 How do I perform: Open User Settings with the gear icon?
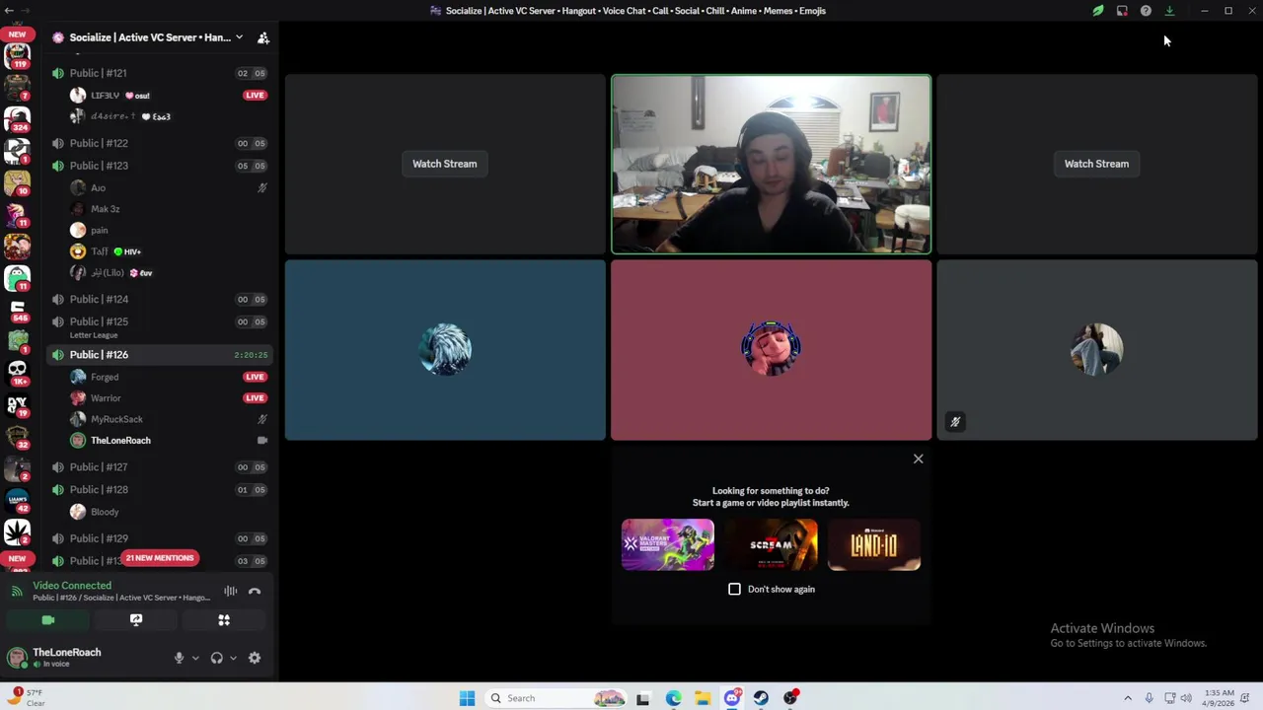(255, 658)
